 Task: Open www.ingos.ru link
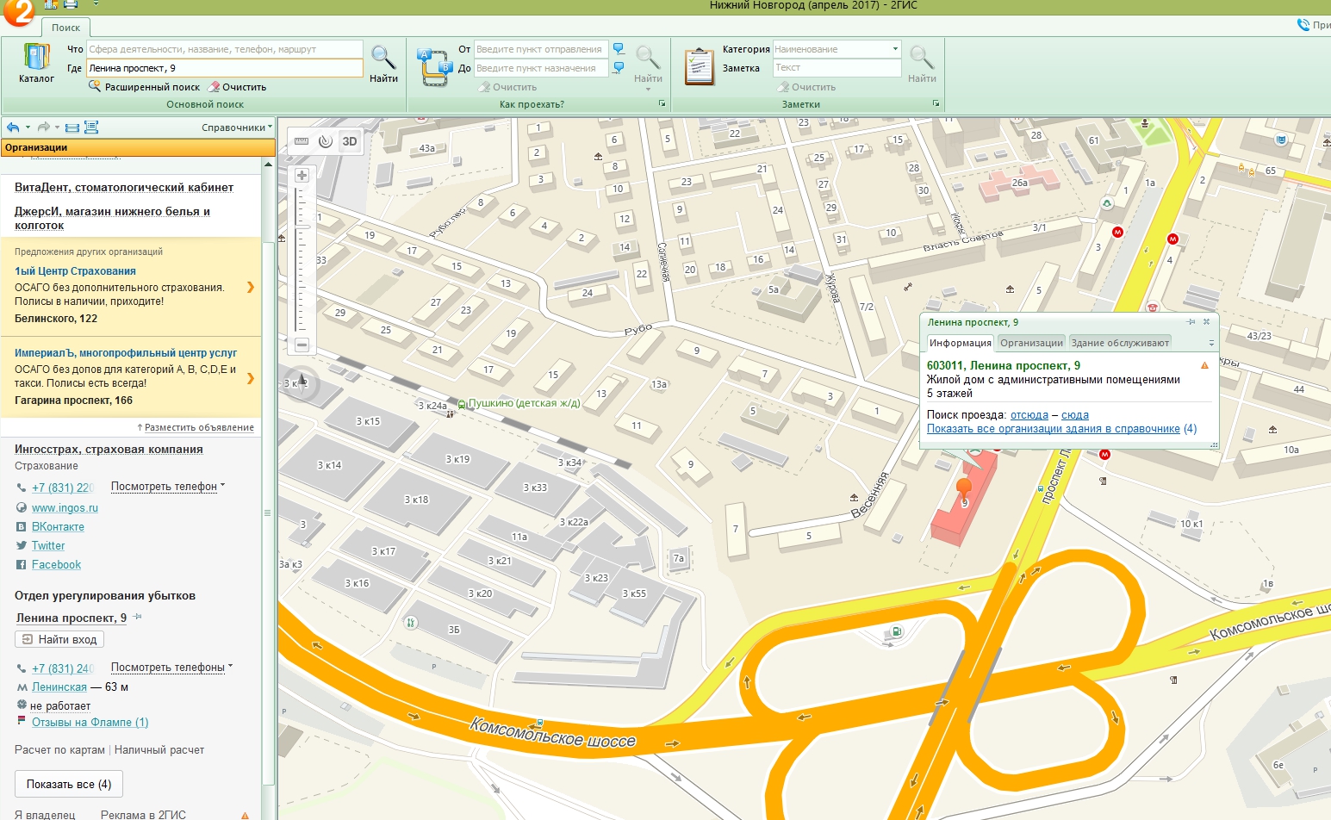pos(65,508)
